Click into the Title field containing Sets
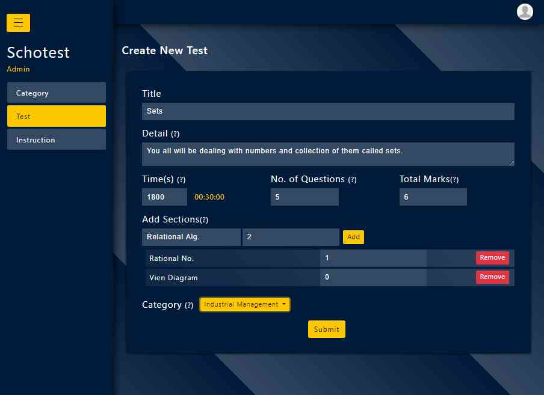The width and height of the screenshot is (544, 395). [x=328, y=111]
